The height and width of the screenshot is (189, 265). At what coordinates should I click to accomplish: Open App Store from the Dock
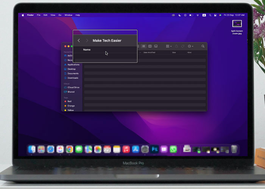coord(136,149)
